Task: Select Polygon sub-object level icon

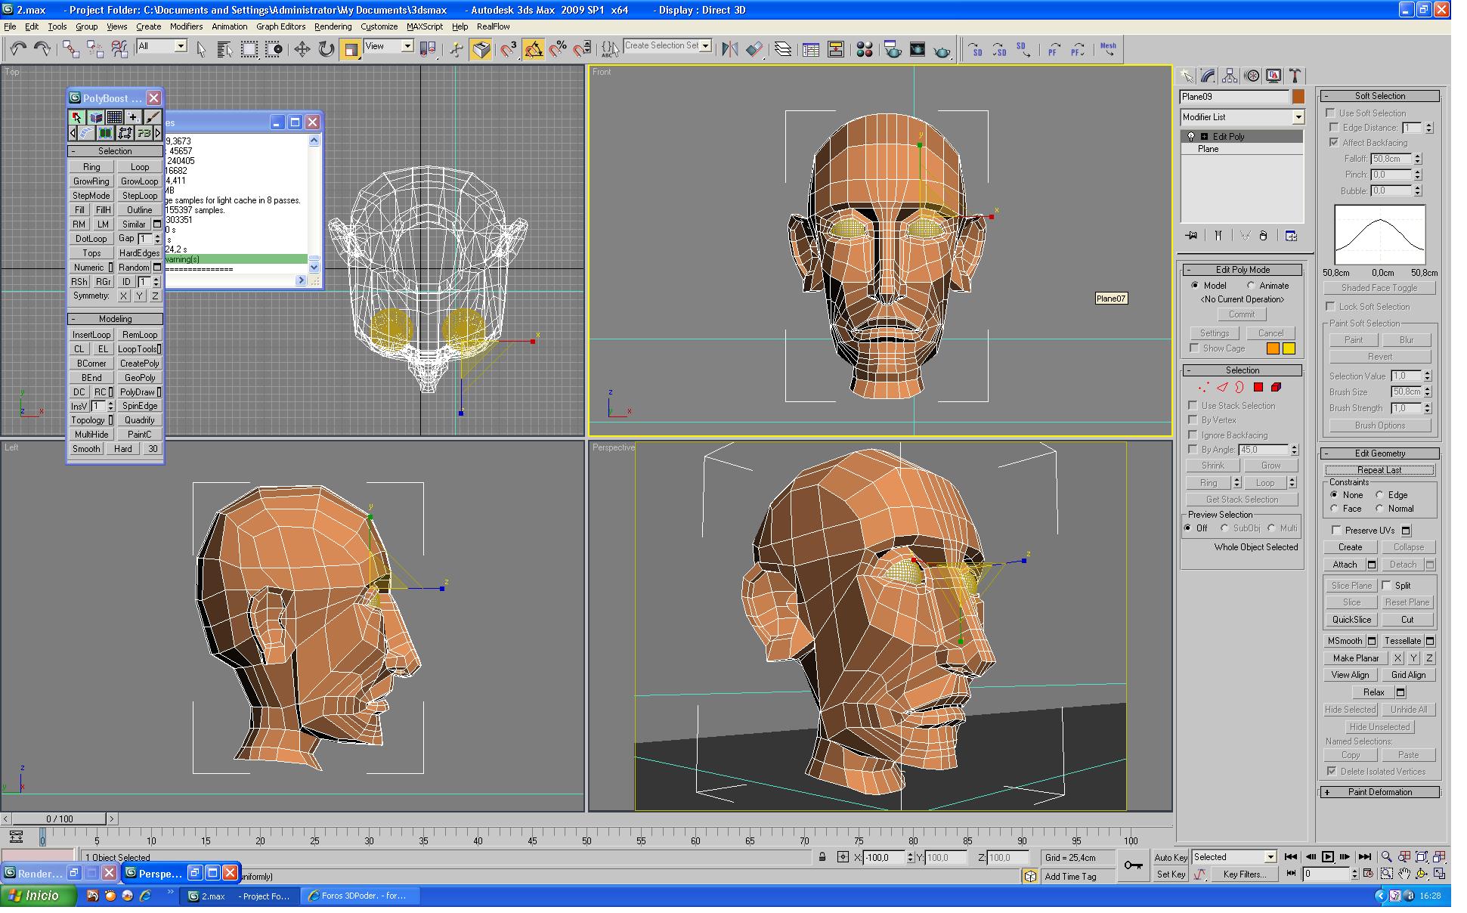Action: coord(1258,387)
